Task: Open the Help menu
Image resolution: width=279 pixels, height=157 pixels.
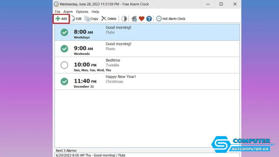Action: coord(95,12)
